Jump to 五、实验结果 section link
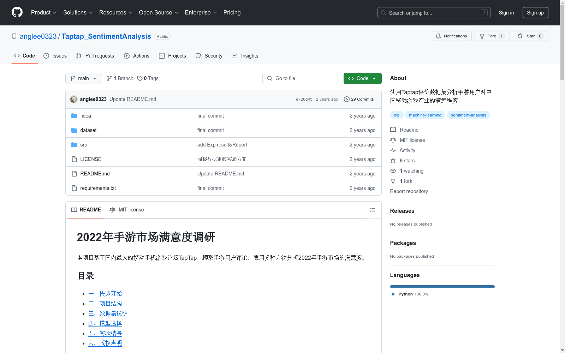The image size is (565, 353). click(105, 333)
